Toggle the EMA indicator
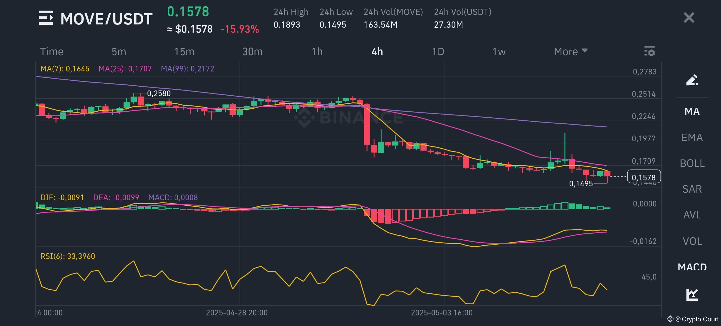The image size is (721, 326). tap(692, 137)
